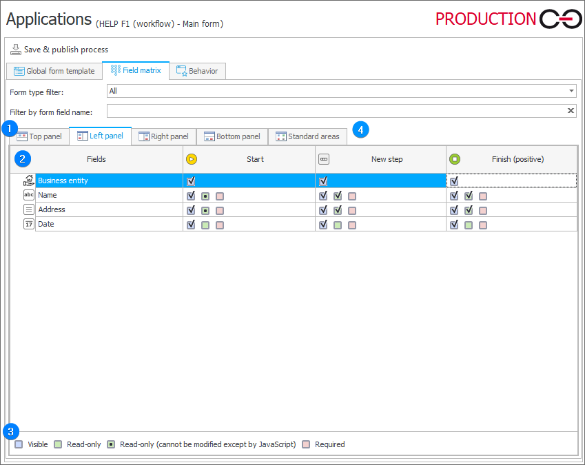Toggle Name visible checkbox in Finish (positive)
Screen dimensions: 585x465
tap(454, 196)
